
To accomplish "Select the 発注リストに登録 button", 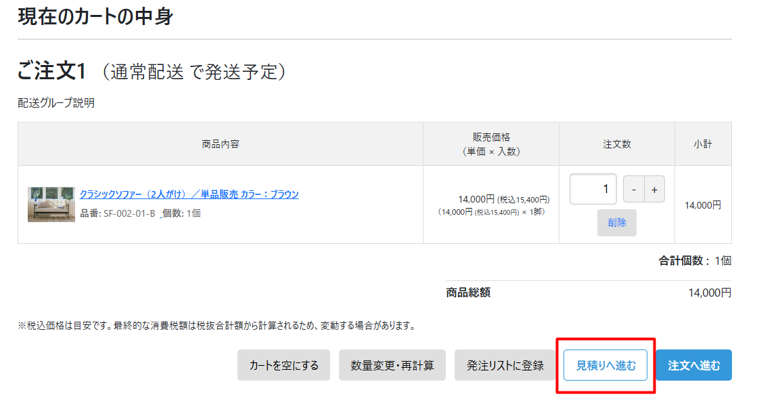I will 505,366.
